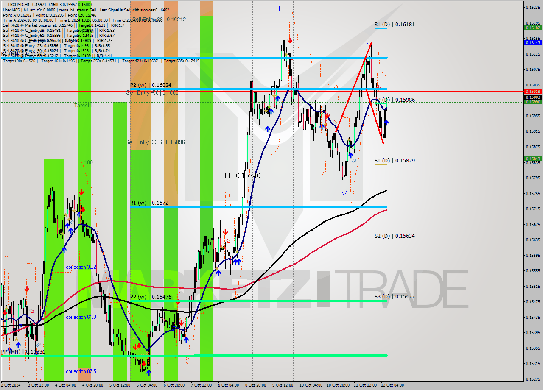This screenshot has height=390, width=543.
Task: Click the green 0.15990 price tag on the axis
Action: pyautogui.click(x=533, y=102)
